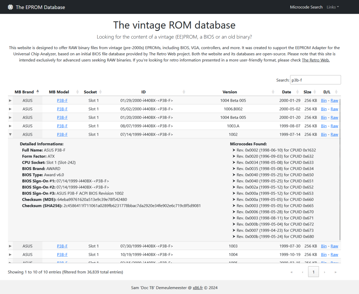The width and height of the screenshot is (359, 294).
Task: Open the P3B-F model page link
Action: pos(62,100)
